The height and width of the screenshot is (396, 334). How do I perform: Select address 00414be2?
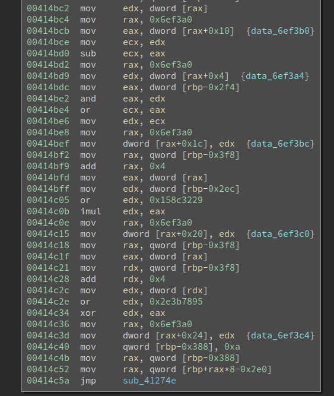point(48,99)
